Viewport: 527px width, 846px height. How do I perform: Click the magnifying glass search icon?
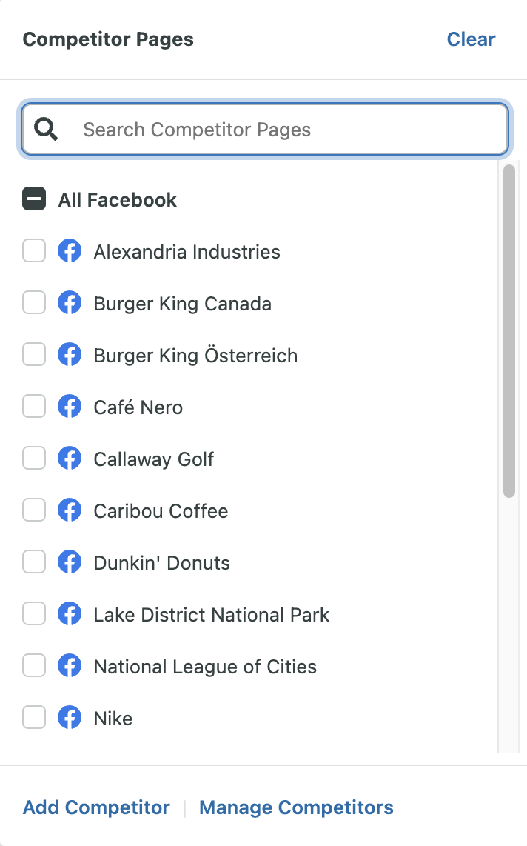[46, 130]
